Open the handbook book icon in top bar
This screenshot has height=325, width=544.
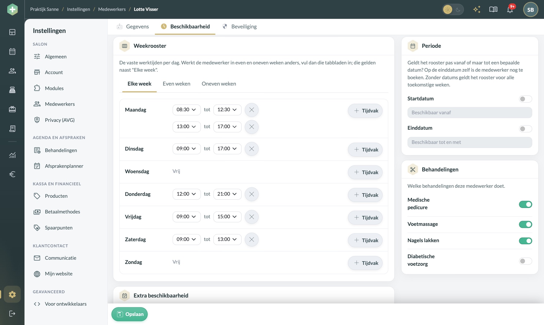pyautogui.click(x=493, y=9)
